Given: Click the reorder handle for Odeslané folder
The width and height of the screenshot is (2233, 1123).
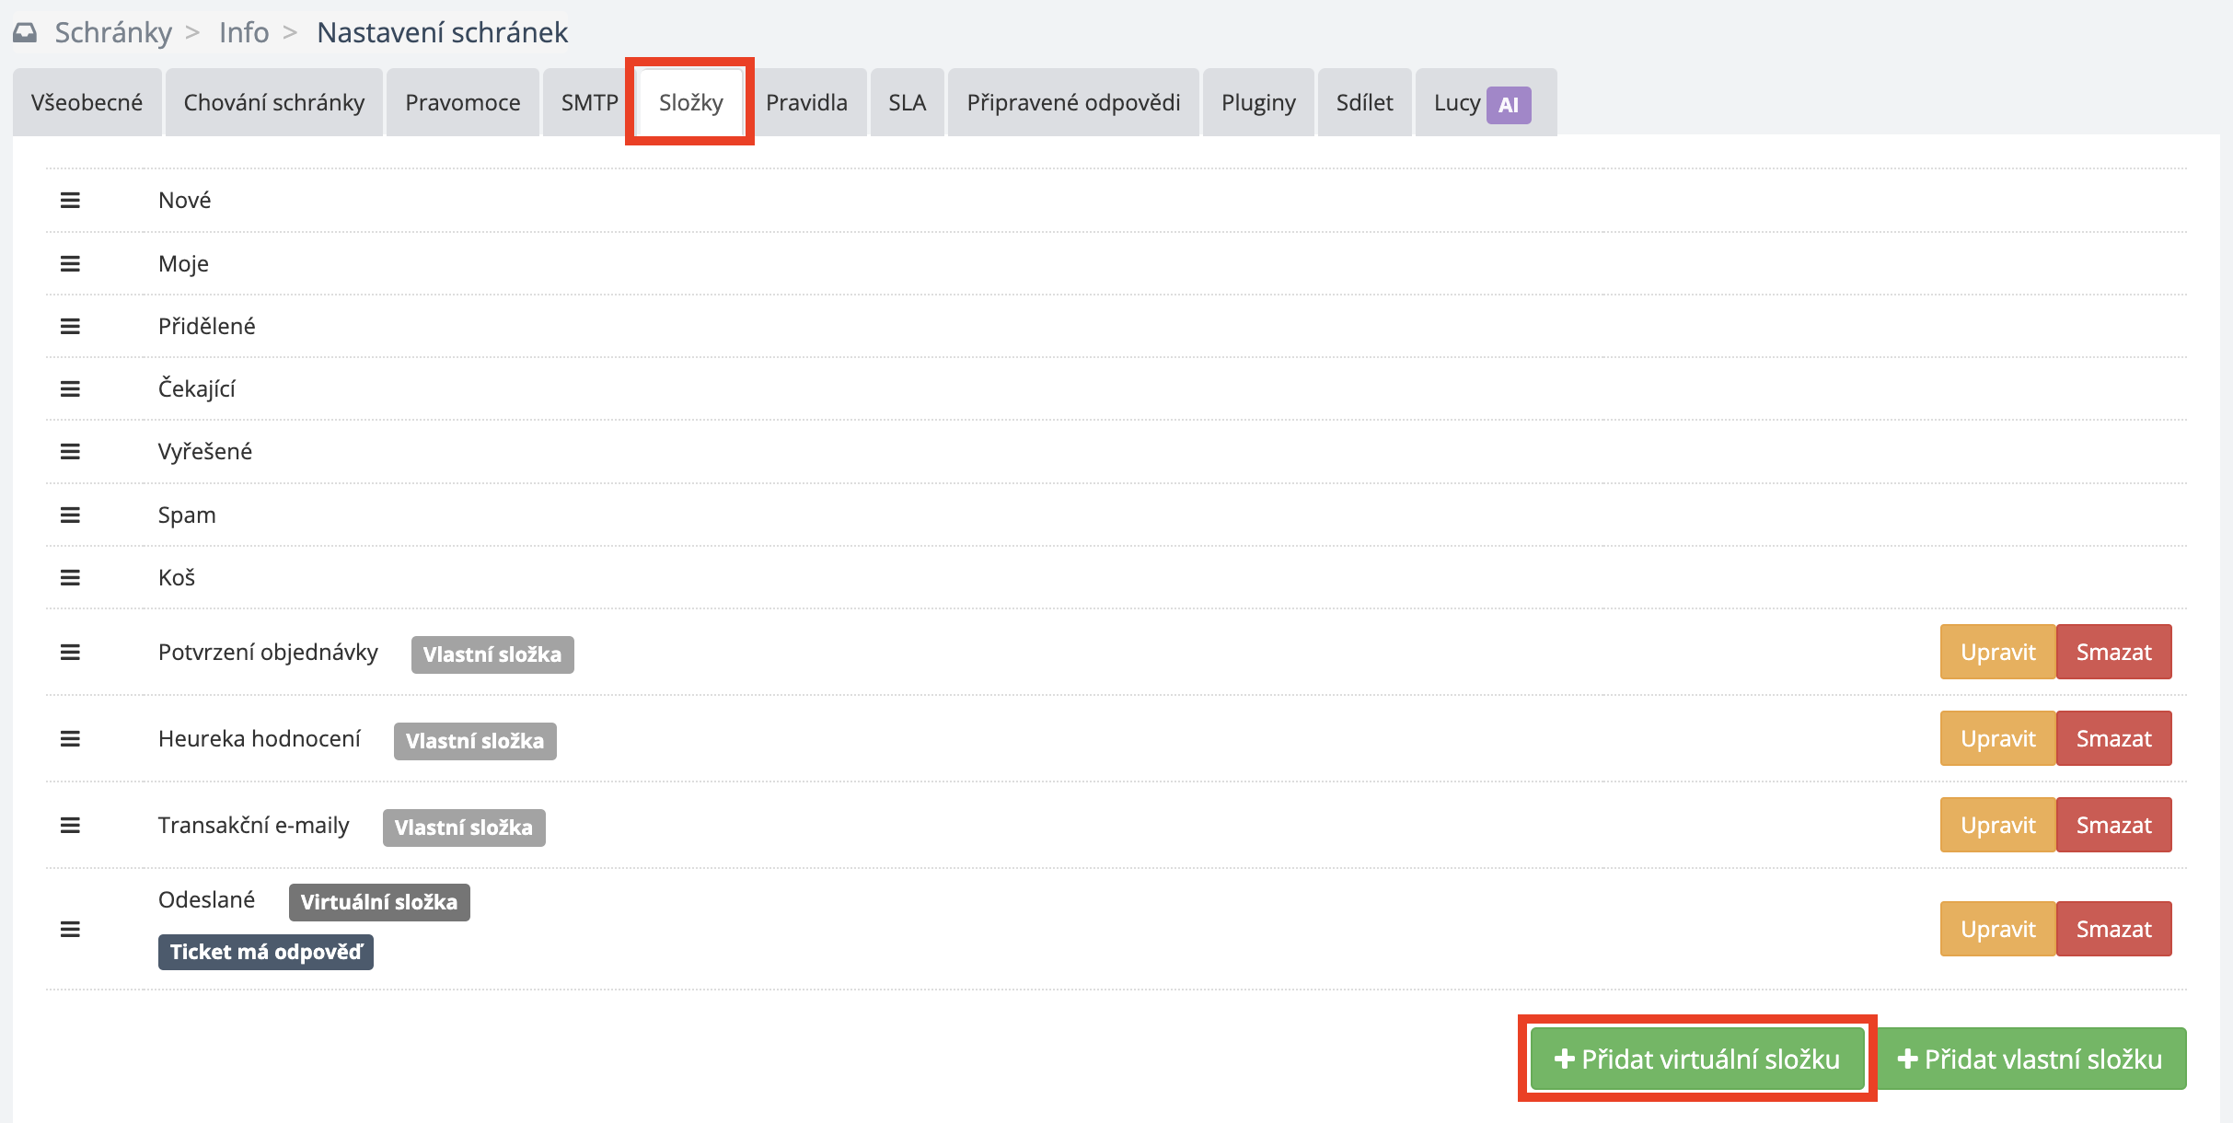Looking at the screenshot, I should 70,929.
